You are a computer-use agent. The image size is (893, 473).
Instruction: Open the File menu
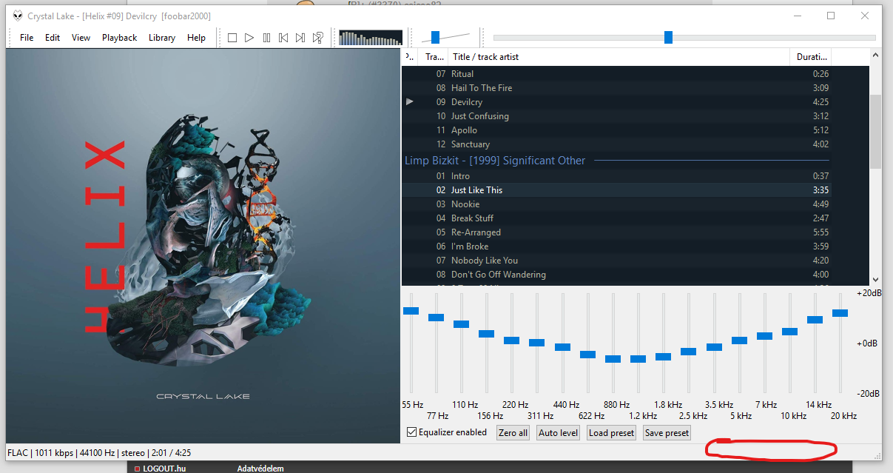coord(27,38)
